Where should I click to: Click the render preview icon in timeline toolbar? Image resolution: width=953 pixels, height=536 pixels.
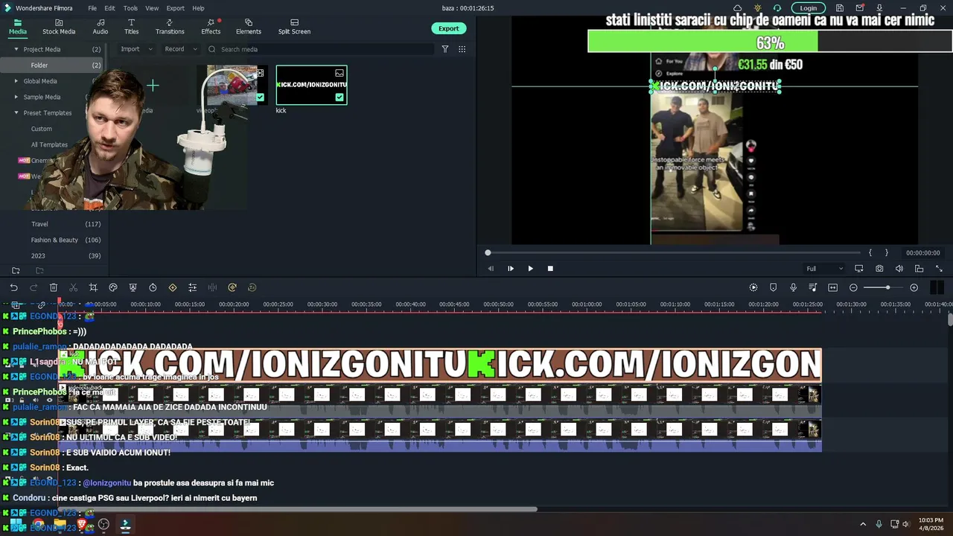tap(753, 287)
